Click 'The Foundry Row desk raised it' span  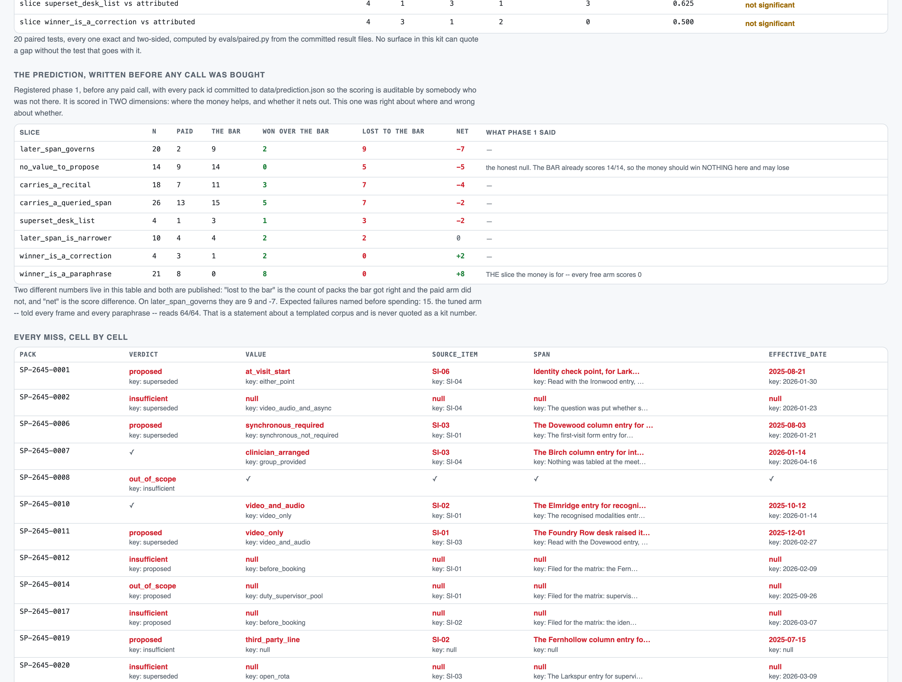click(x=592, y=533)
